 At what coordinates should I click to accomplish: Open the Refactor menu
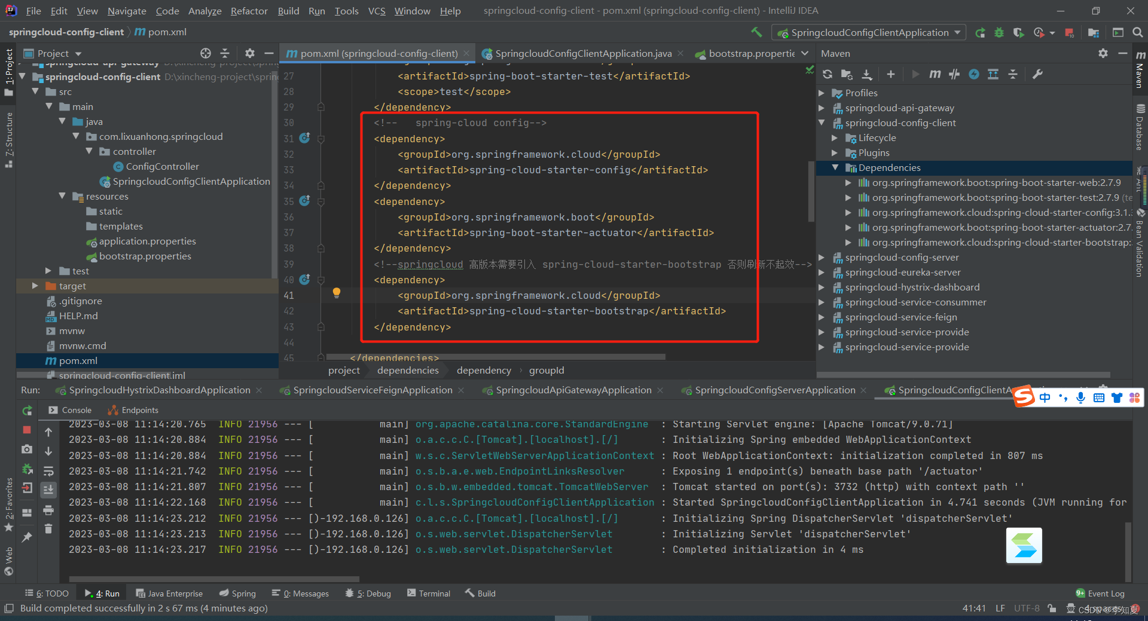click(x=249, y=11)
